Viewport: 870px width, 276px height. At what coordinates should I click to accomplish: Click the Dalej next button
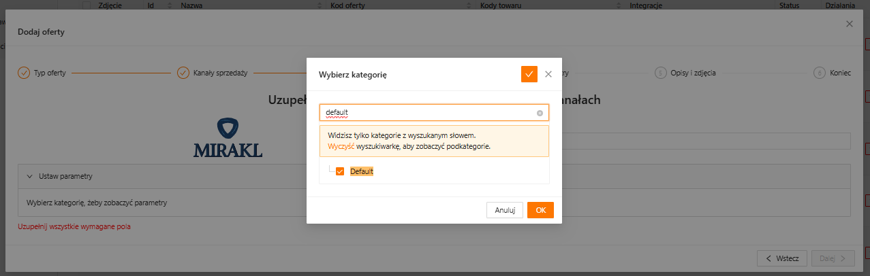tap(833, 258)
